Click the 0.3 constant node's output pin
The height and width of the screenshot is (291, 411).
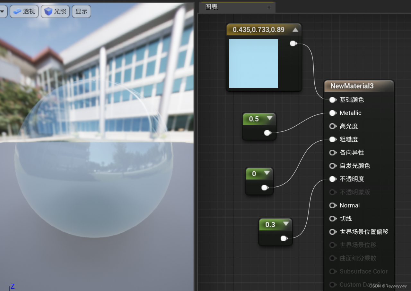pyautogui.click(x=284, y=238)
